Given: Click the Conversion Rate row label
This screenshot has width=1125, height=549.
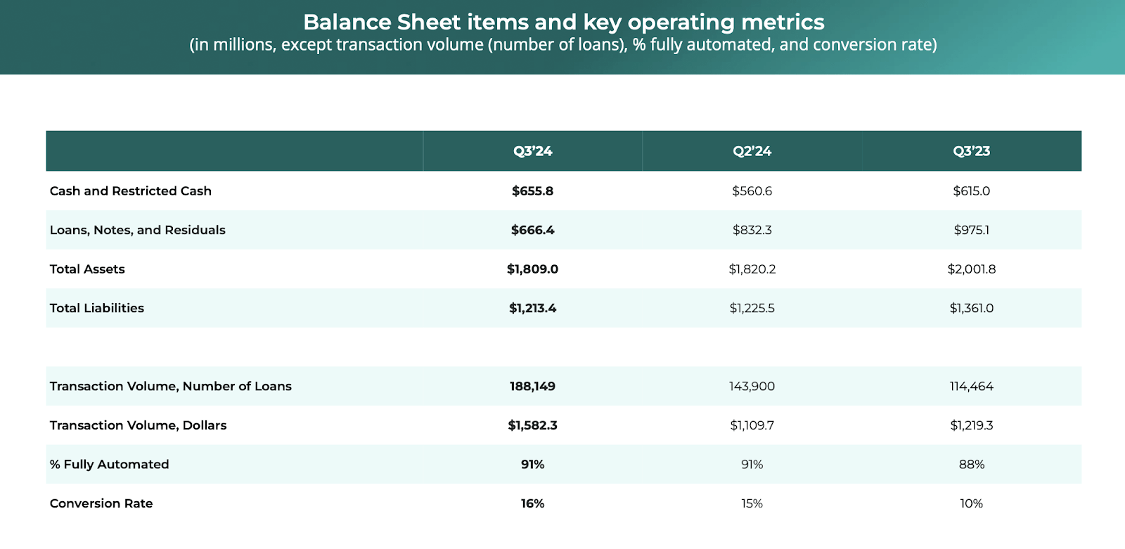Looking at the screenshot, I should pyautogui.click(x=101, y=503).
